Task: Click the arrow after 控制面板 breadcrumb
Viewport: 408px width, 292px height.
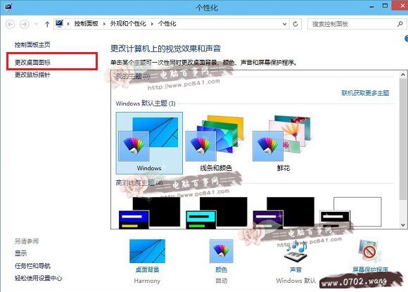Action: [x=104, y=24]
